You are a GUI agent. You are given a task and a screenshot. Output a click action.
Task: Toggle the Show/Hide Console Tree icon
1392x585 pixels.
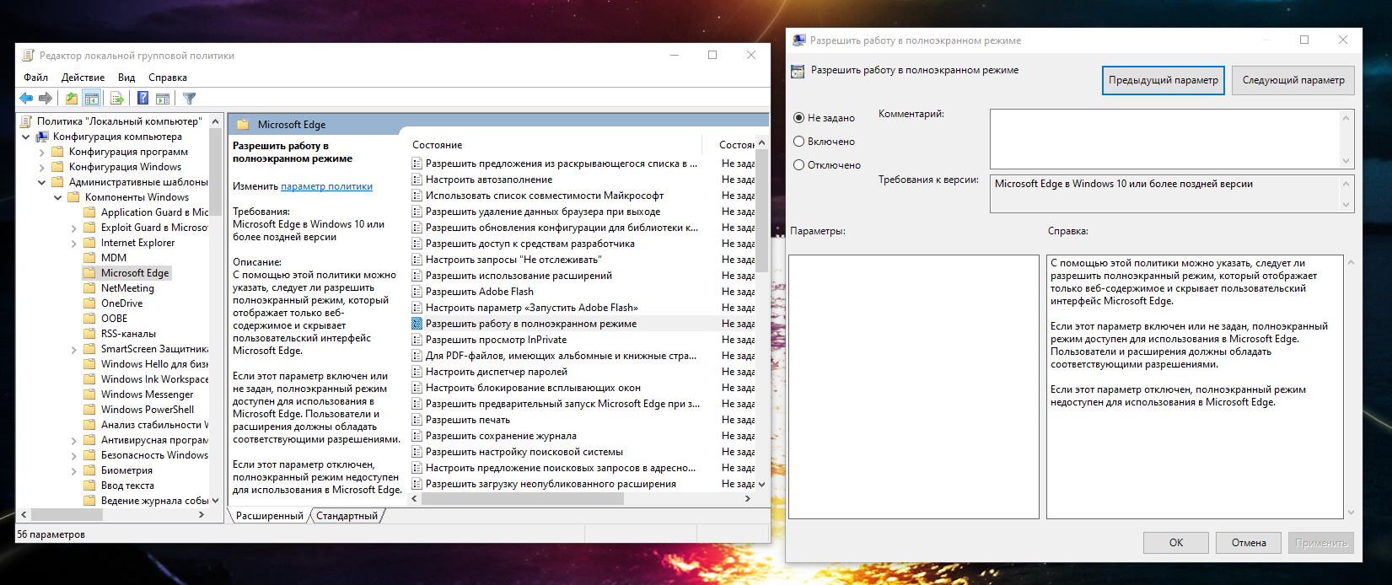coord(91,99)
